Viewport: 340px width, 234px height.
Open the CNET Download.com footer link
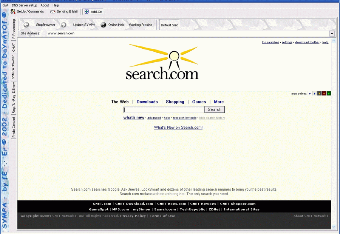[x=134, y=204]
